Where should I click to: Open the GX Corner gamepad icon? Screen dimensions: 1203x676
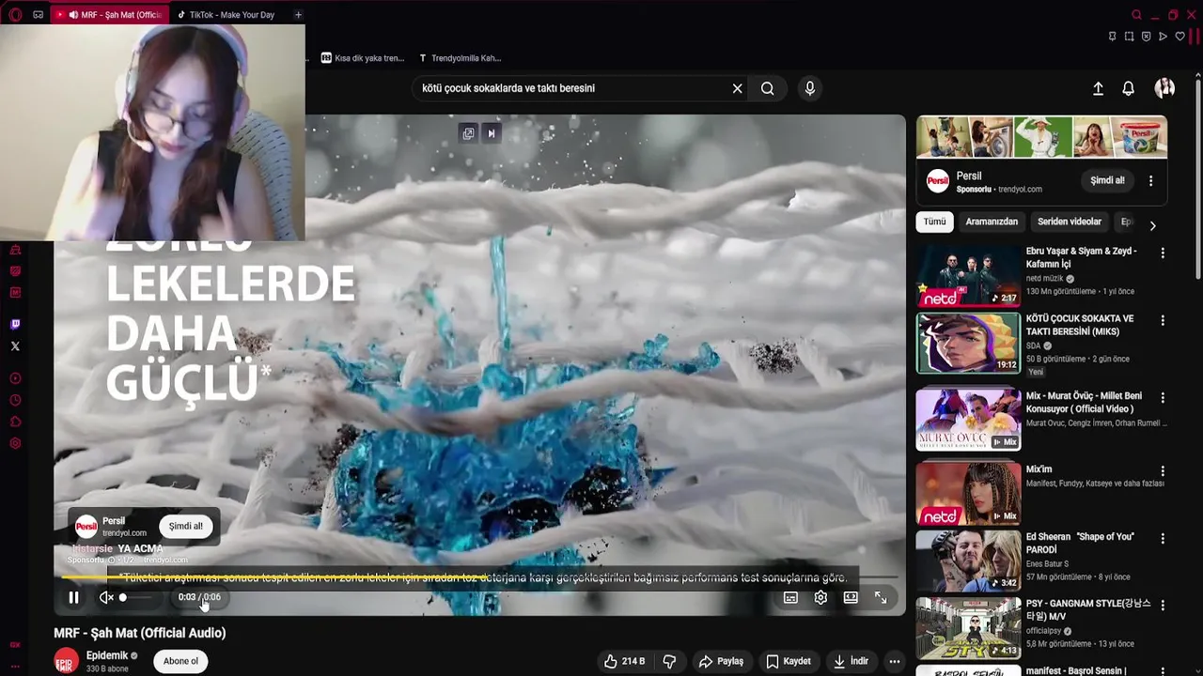39,14
